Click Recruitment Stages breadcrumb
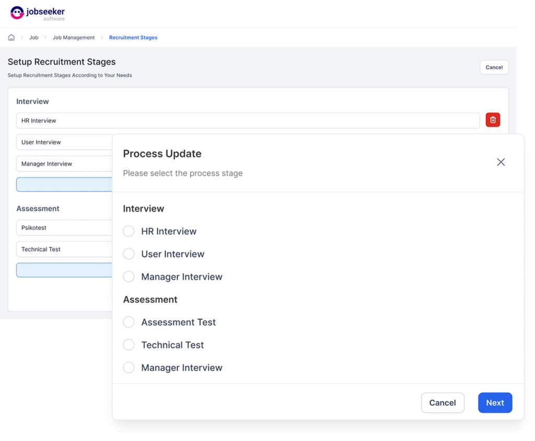535x441 pixels. [x=133, y=38]
